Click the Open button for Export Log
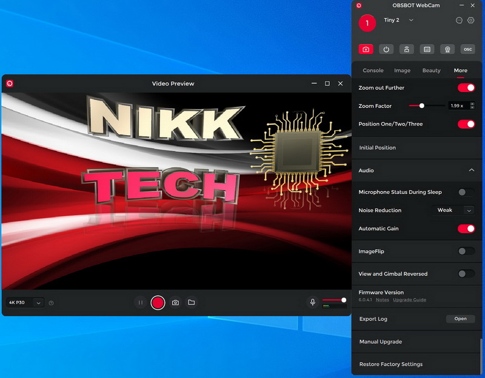Viewport: 485px width, 378px height. coord(460,319)
